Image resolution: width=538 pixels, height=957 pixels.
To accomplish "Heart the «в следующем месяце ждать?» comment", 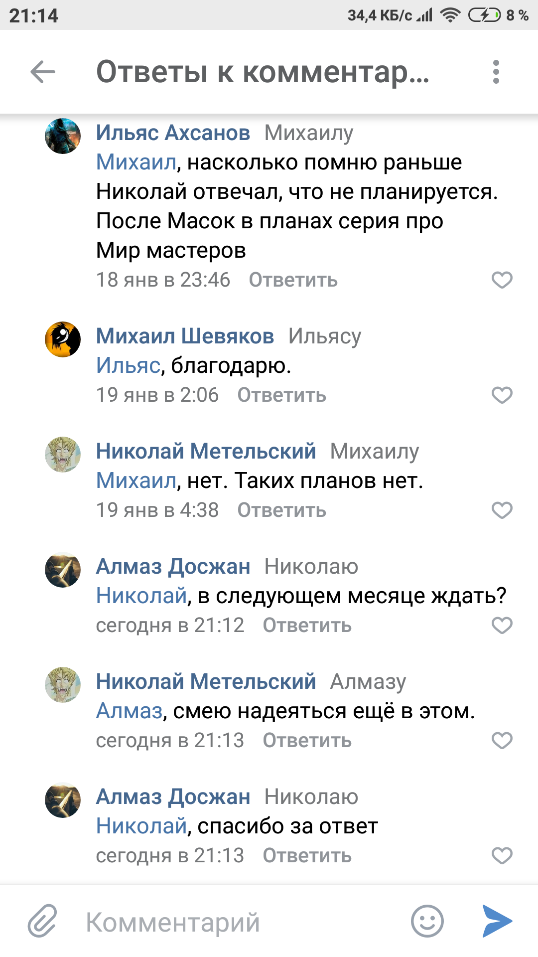I will (x=502, y=626).
